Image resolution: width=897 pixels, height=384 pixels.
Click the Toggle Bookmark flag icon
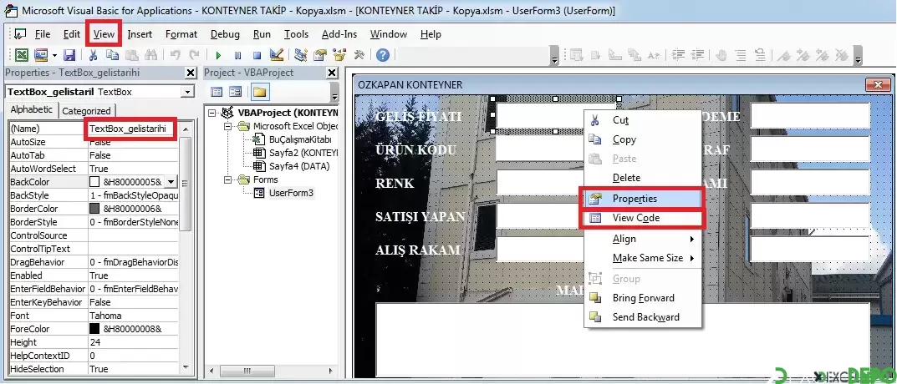[784, 55]
